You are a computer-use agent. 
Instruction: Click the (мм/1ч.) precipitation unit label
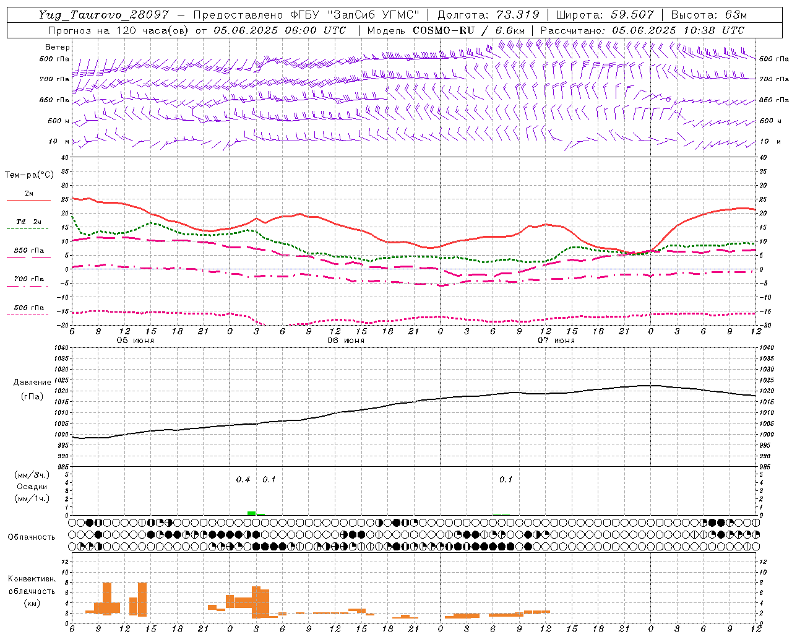click(32, 498)
